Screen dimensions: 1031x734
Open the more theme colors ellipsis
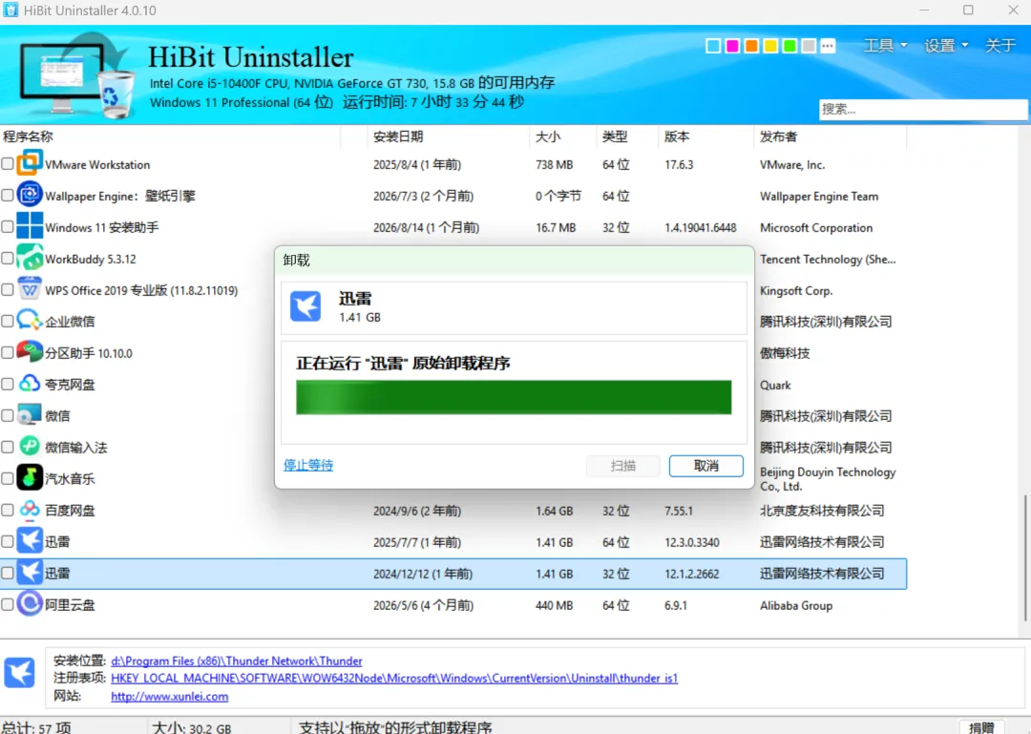(x=828, y=46)
